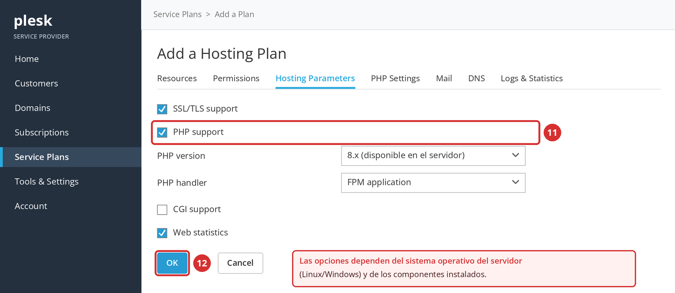Click the SSL/TLS support label
Screen dimensions: 675x293
pos(205,109)
